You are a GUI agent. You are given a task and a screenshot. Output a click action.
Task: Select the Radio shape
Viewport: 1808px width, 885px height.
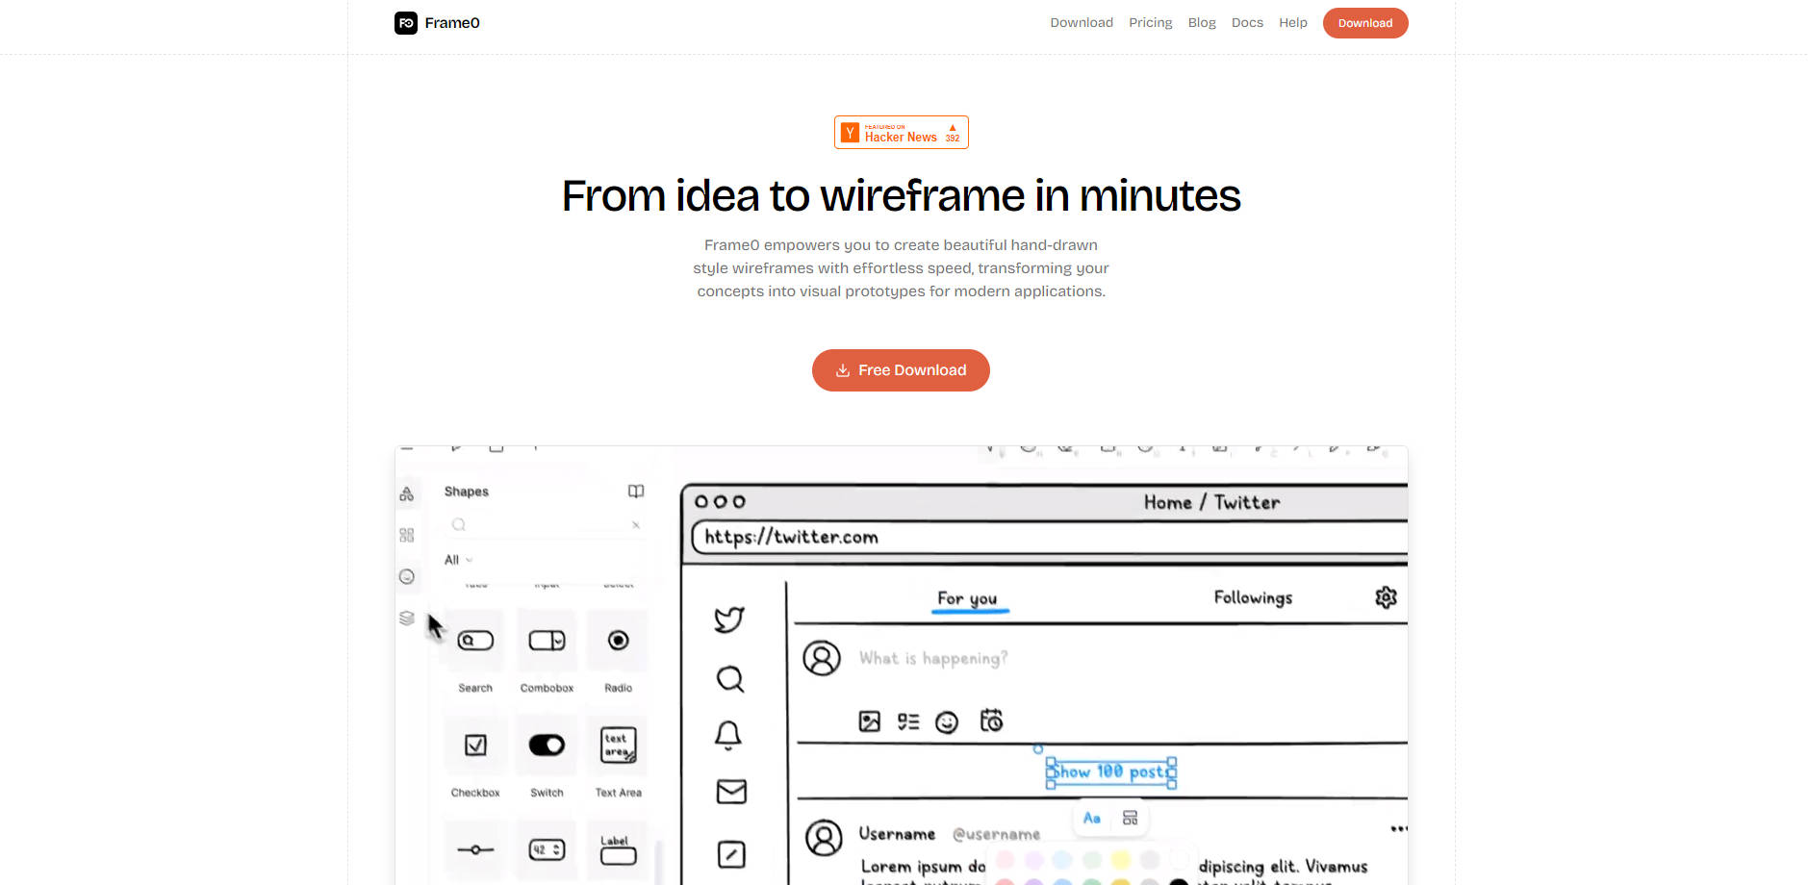click(618, 641)
